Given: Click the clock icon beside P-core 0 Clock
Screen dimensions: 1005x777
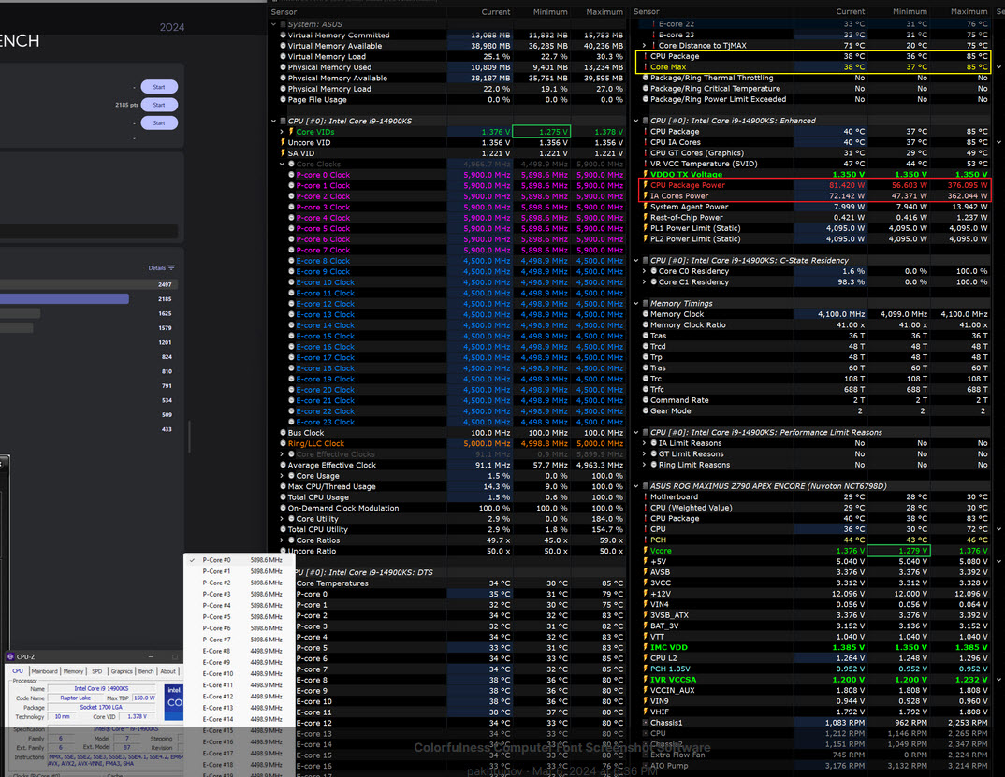Looking at the screenshot, I should click(291, 175).
